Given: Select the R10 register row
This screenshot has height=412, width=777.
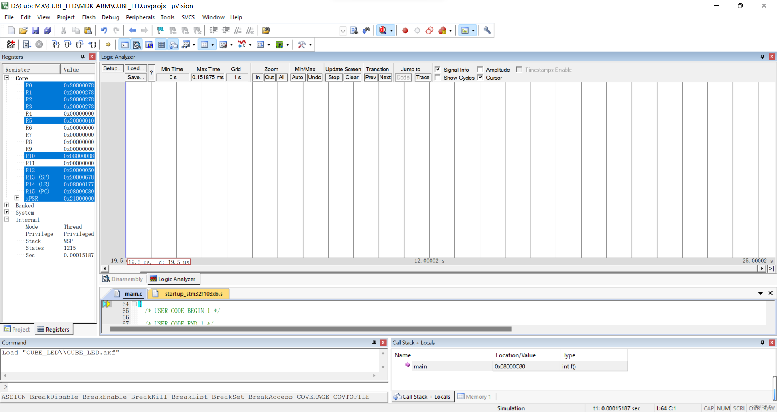Looking at the screenshot, I should (x=59, y=156).
